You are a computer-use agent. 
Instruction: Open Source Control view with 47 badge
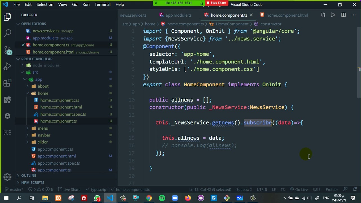pyautogui.click(x=8, y=50)
